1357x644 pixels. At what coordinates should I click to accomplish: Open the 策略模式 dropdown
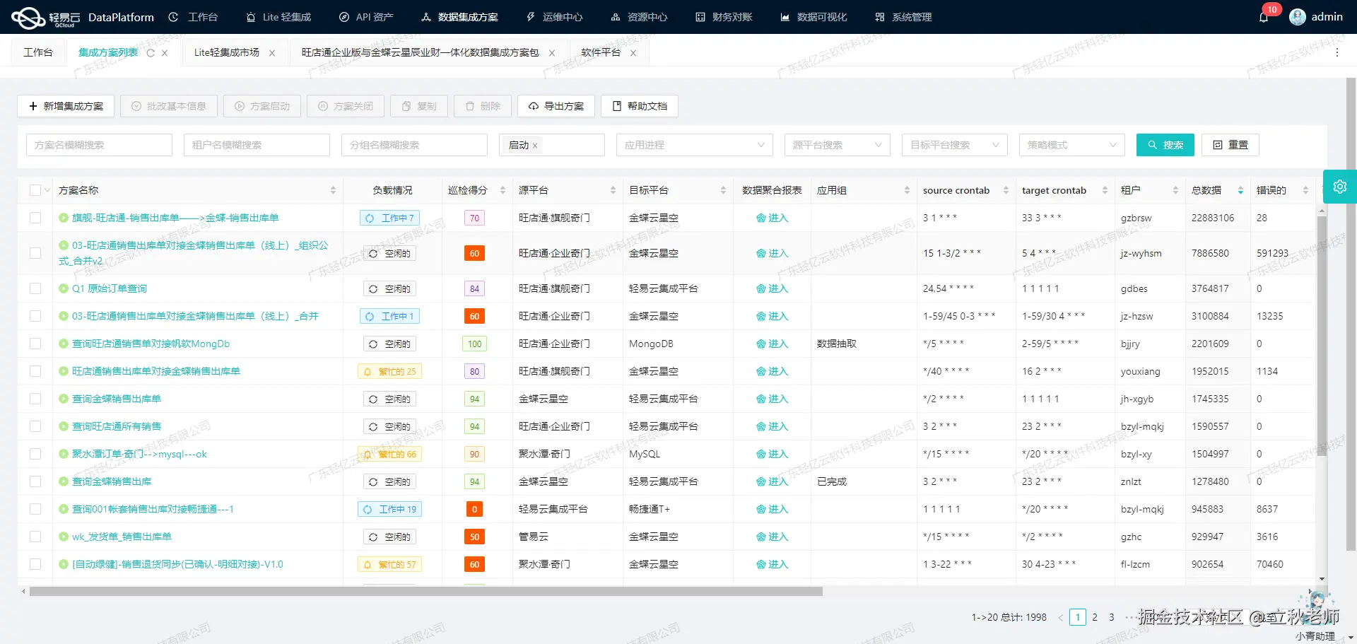pos(1071,144)
